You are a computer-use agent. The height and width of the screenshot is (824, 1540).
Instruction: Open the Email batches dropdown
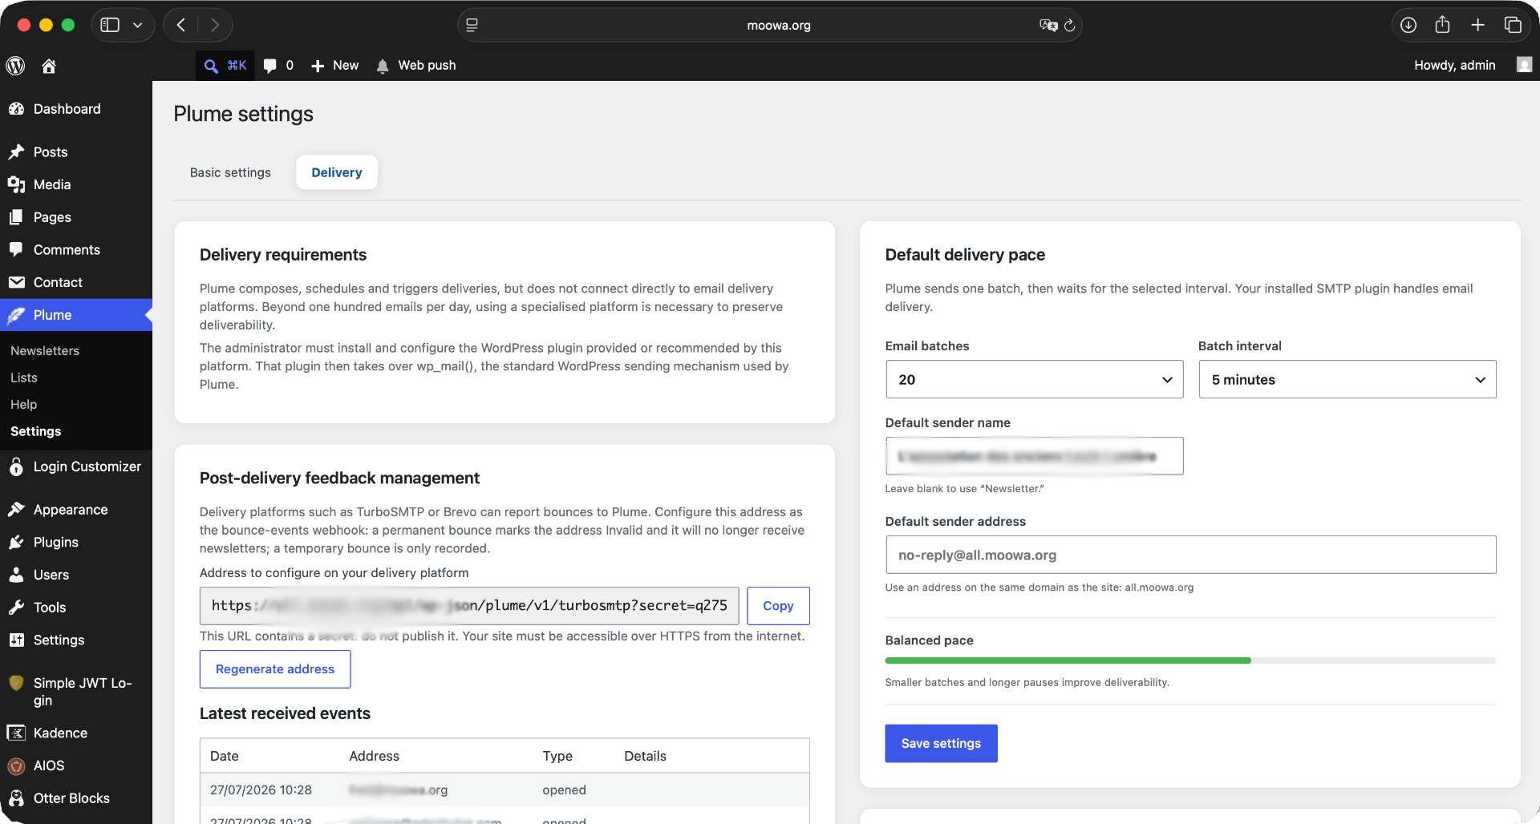point(1035,379)
